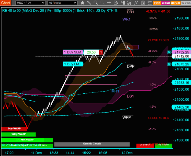Click the +0.5% level label
Screen dimensions: 191x156
(x=152, y=18)
